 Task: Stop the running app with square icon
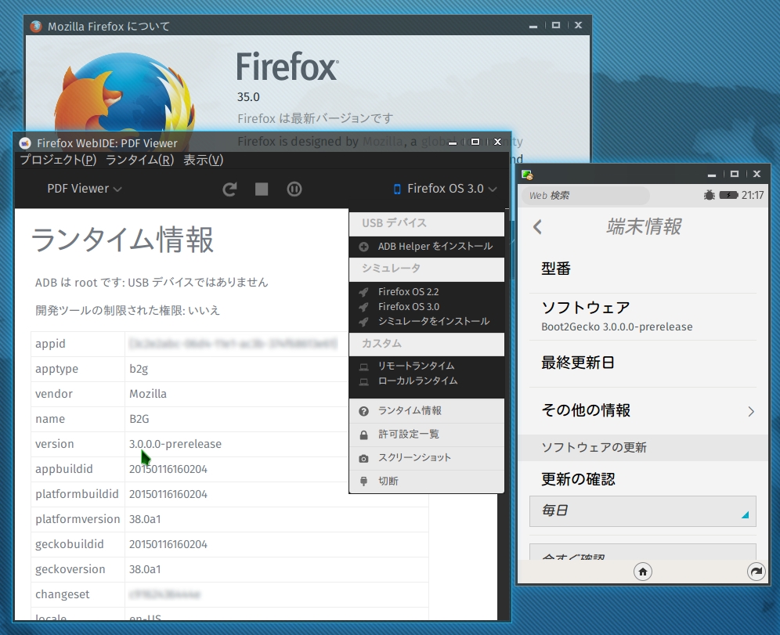(x=262, y=189)
